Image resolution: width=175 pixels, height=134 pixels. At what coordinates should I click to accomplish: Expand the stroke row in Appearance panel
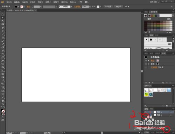[x=149, y=61]
